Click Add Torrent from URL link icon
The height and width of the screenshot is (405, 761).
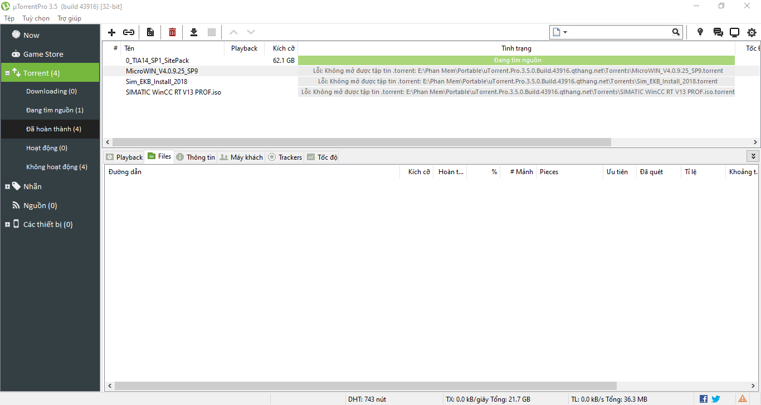tap(129, 32)
